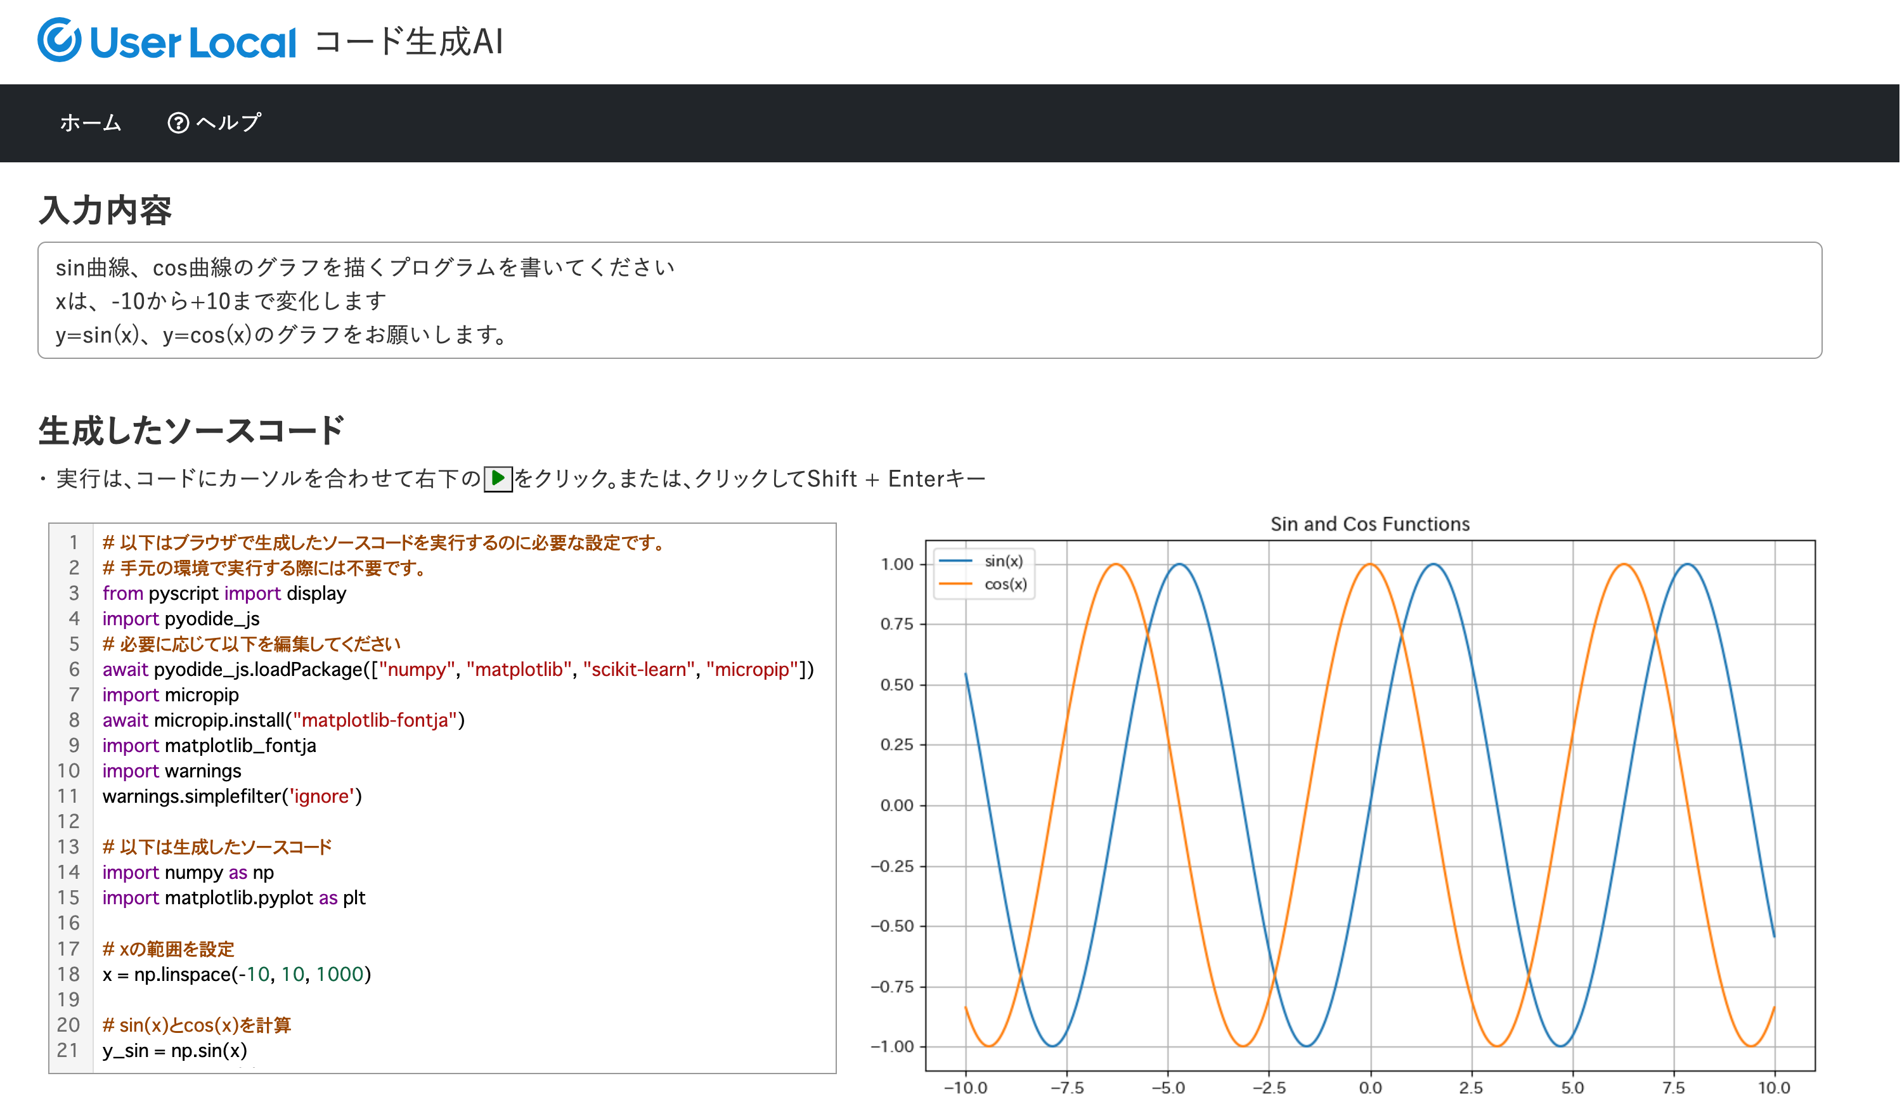Click the cos(x) legend label text
Image resolution: width=1902 pixels, height=1116 pixels.
[1006, 585]
